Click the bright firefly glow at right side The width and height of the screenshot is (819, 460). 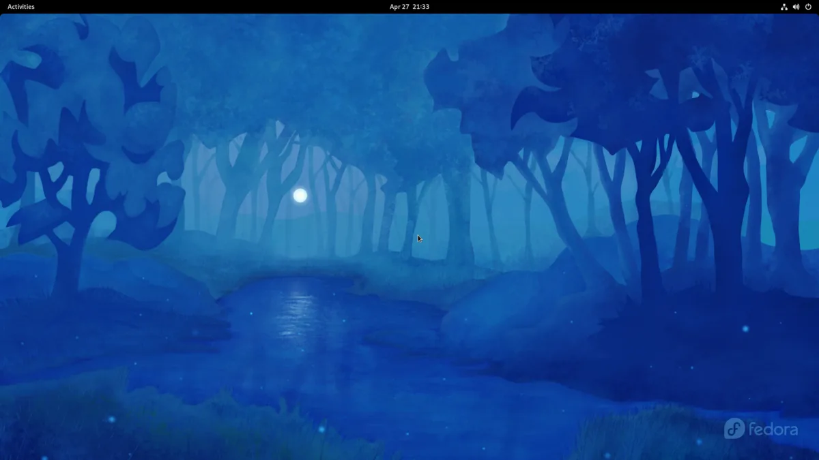tap(745, 328)
